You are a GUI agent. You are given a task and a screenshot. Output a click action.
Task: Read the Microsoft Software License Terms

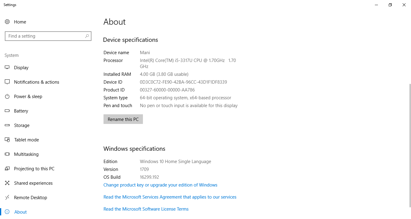tap(146, 209)
